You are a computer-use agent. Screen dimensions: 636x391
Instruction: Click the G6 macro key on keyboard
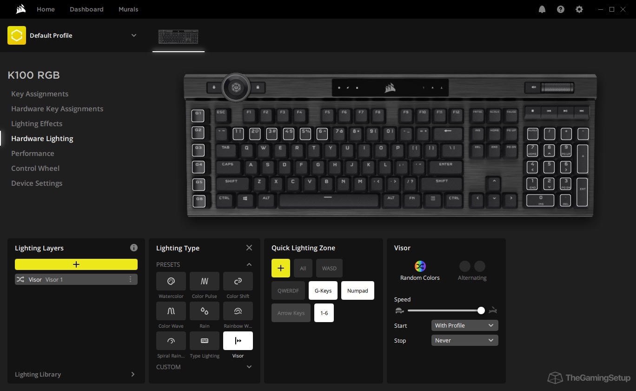click(x=199, y=201)
